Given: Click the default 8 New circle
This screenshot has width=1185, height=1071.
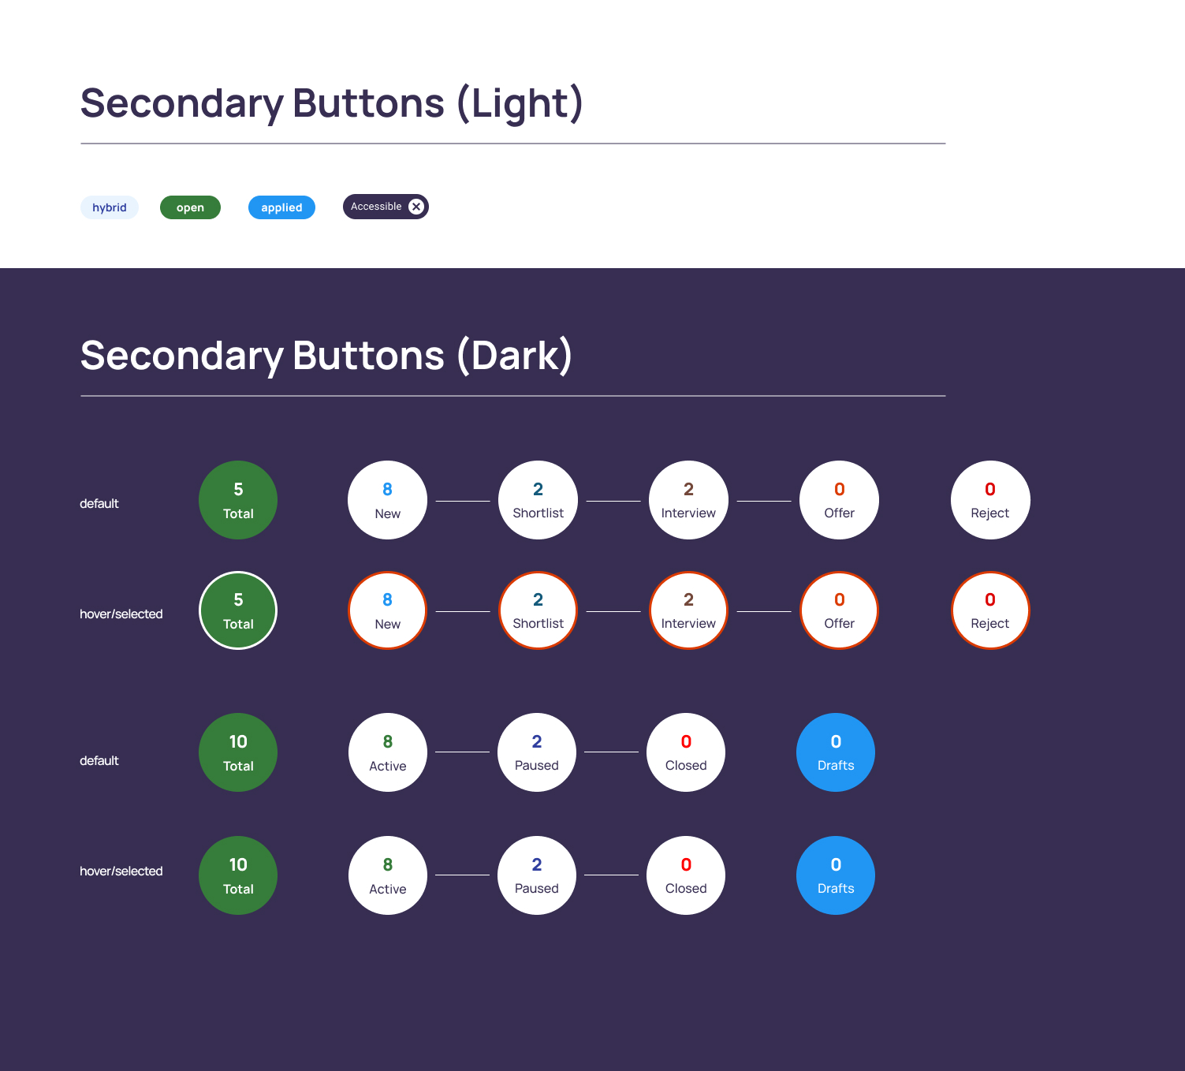Looking at the screenshot, I should [387, 500].
